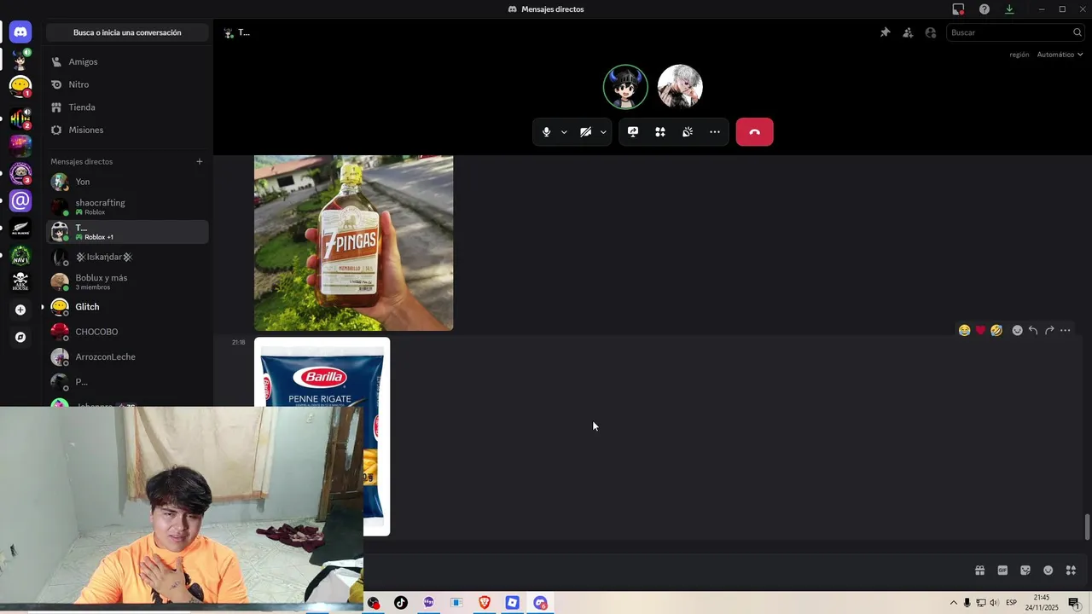Open Brave browser in taskbar

(x=485, y=603)
